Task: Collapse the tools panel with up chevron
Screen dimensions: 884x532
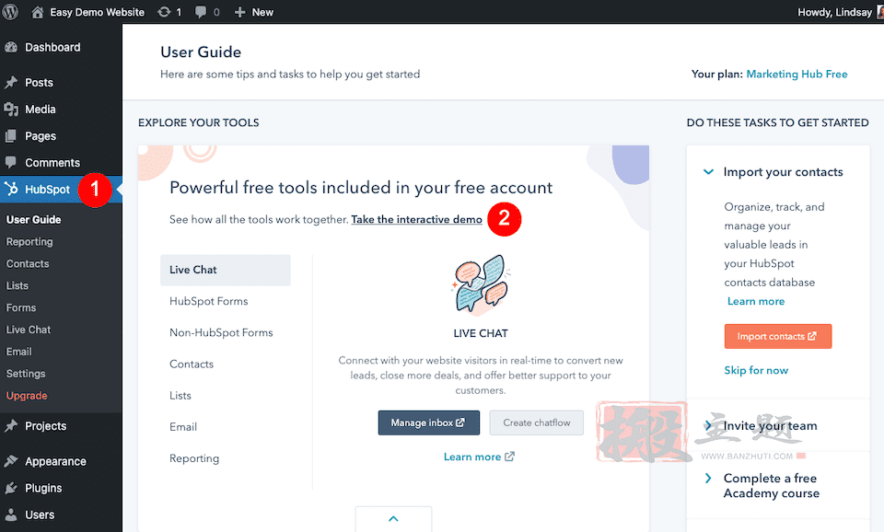Action: click(393, 518)
